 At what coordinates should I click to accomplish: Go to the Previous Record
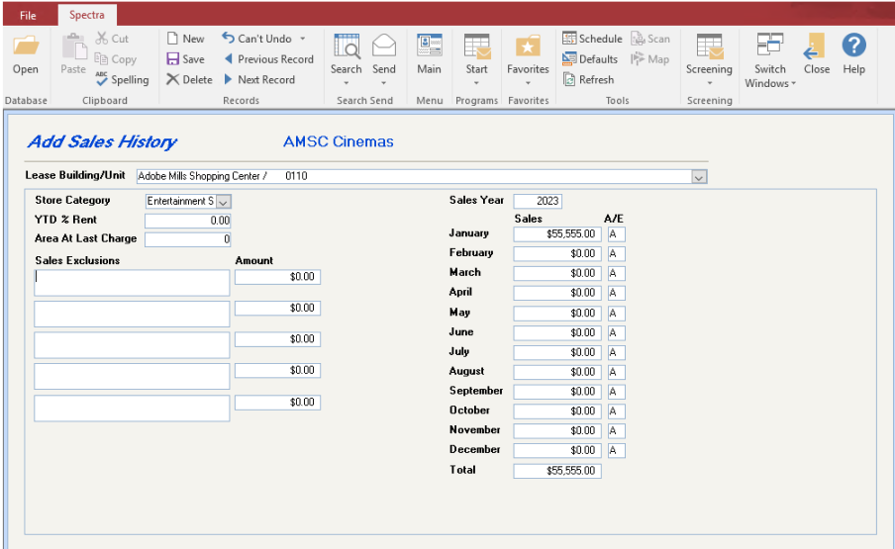pos(268,58)
